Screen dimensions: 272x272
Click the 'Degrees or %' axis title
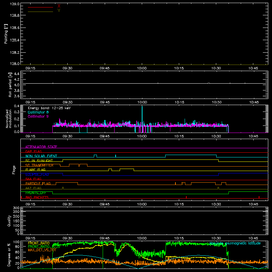[x=9, y=255]
